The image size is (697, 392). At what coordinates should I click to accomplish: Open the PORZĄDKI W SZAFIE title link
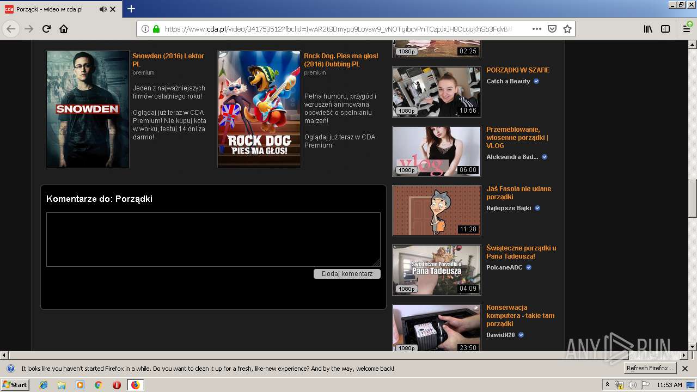point(518,70)
